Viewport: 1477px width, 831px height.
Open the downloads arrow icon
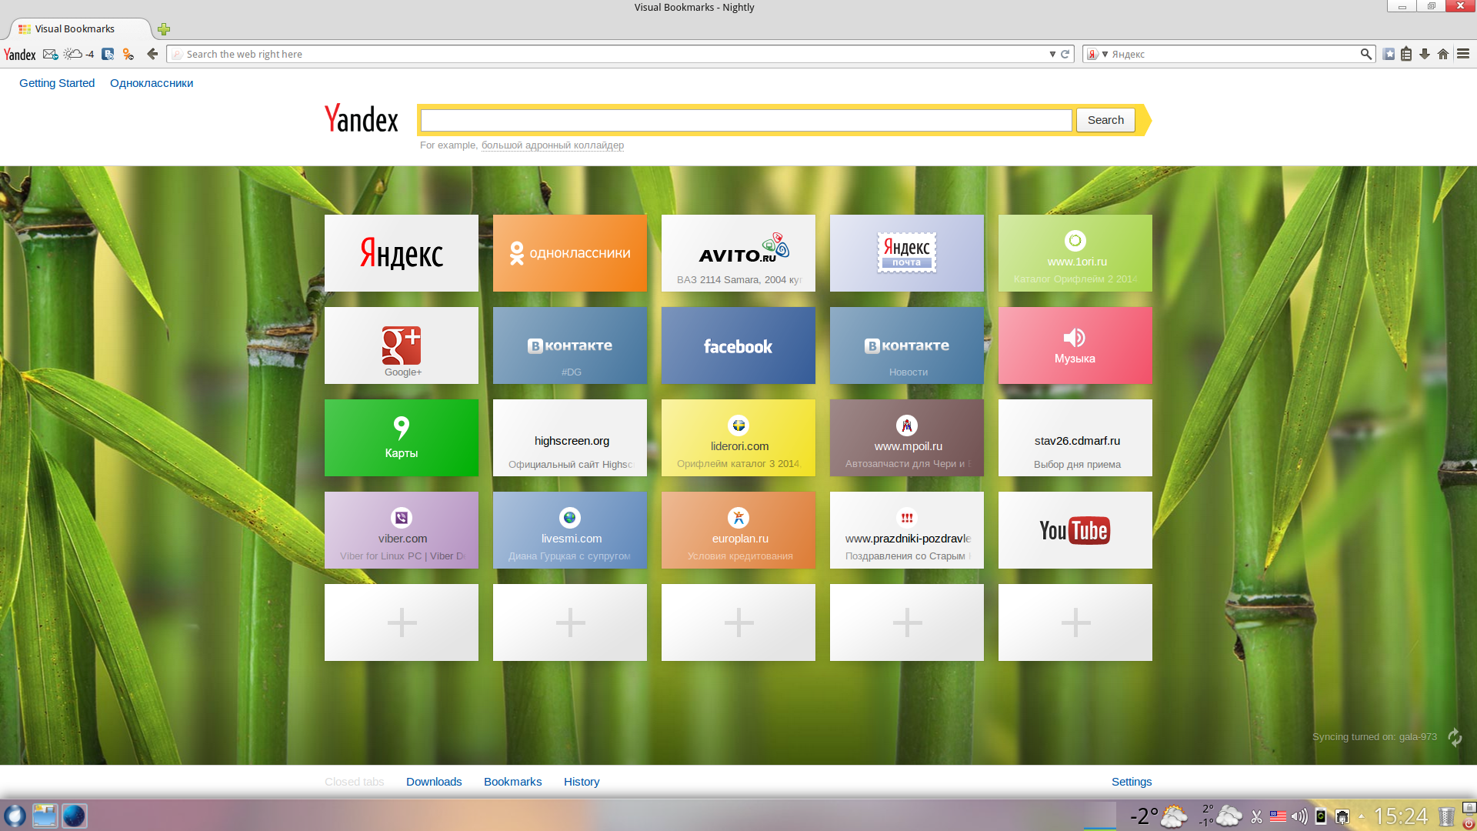coord(1425,54)
